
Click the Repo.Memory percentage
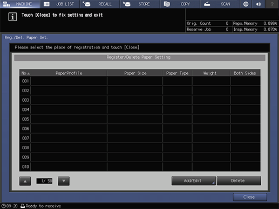coord(270,23)
